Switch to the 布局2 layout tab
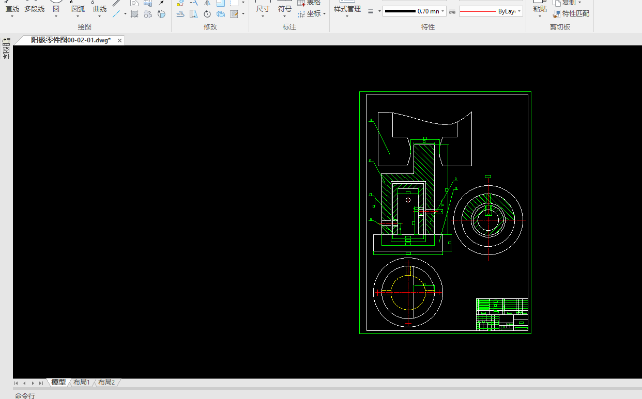Viewport: 642px width, 399px height. tap(106, 382)
